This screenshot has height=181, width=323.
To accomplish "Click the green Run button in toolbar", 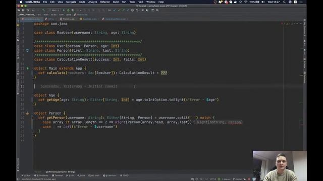I will click(x=64, y=10).
